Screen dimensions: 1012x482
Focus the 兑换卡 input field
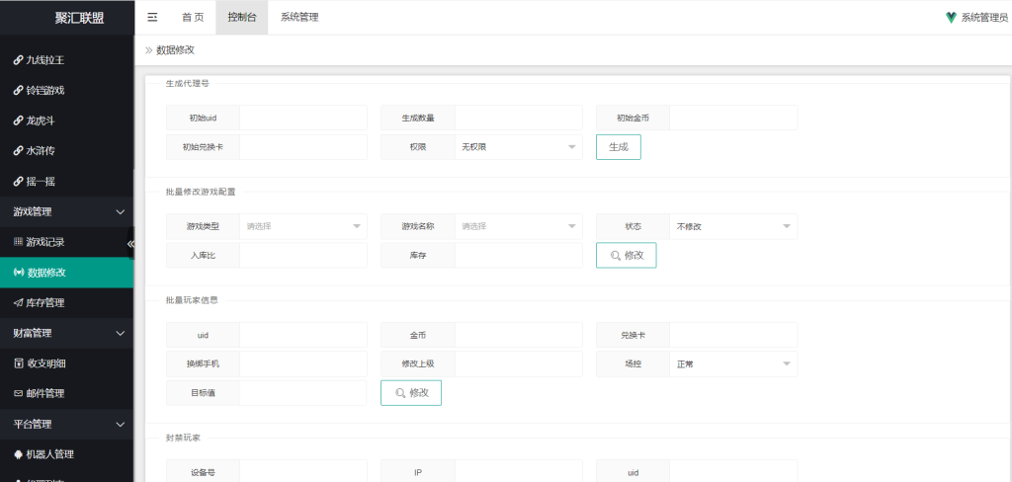733,335
